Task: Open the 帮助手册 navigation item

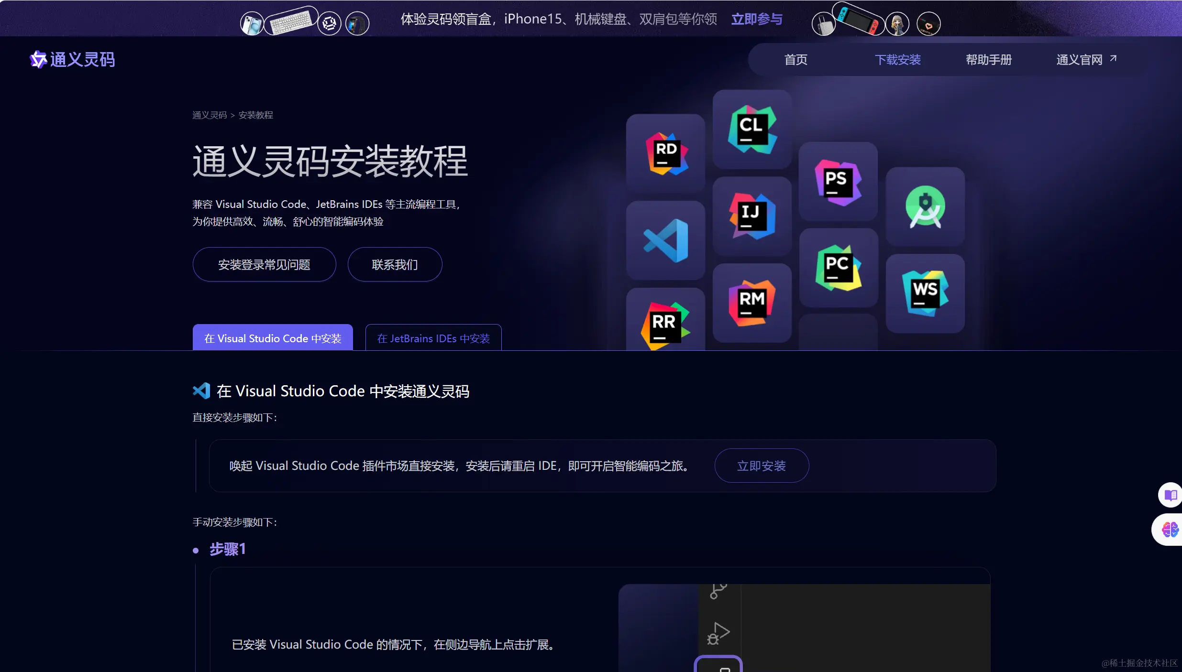Action: (989, 60)
